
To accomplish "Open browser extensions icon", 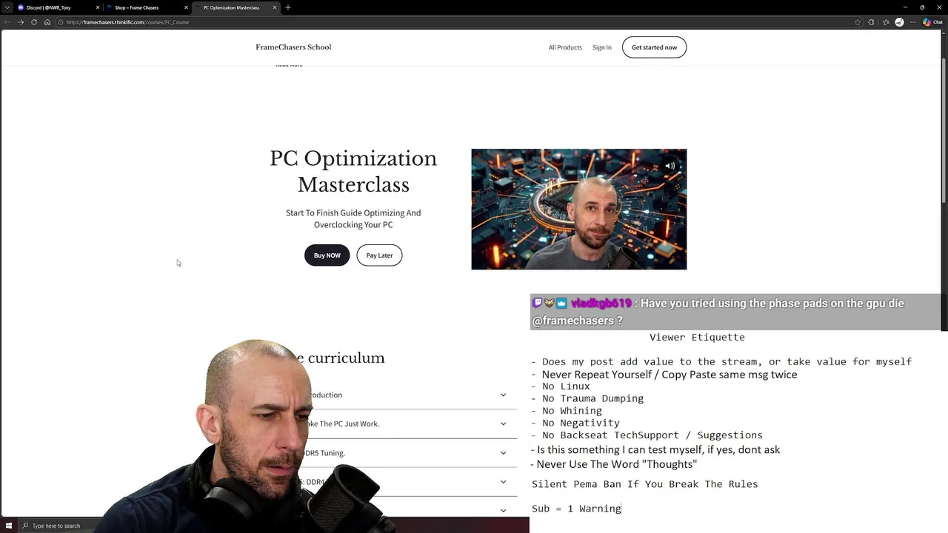I will click(x=871, y=22).
